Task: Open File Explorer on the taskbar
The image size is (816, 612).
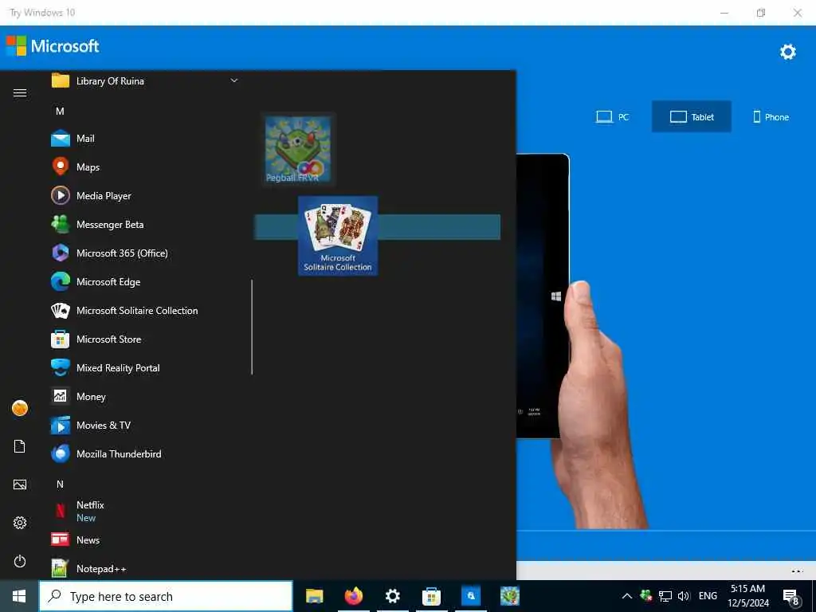Action: 314,596
